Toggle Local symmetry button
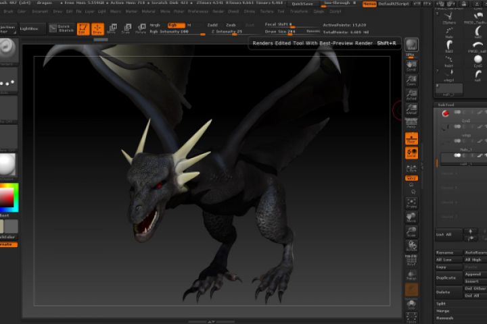Screen dimensions: 487x324 click(x=411, y=153)
